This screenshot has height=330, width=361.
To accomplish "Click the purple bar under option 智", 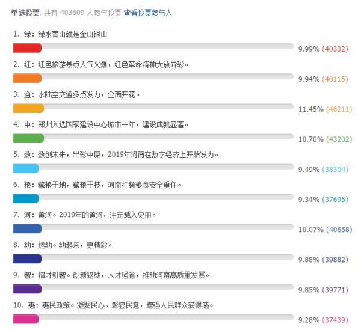I will click(28, 289).
